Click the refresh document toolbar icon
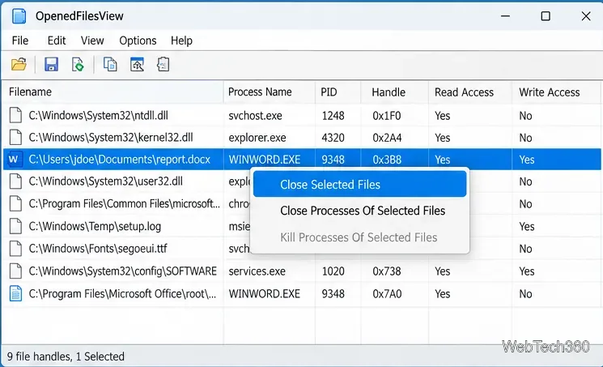Screen dimensions: 603x367 (x=78, y=64)
